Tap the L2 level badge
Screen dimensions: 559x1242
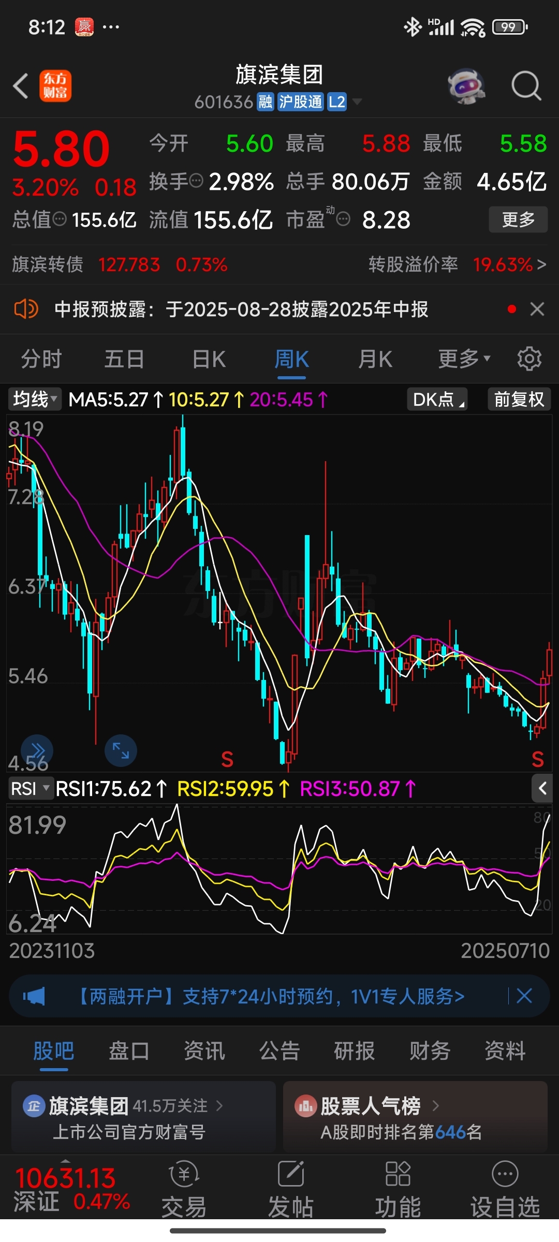point(337,102)
